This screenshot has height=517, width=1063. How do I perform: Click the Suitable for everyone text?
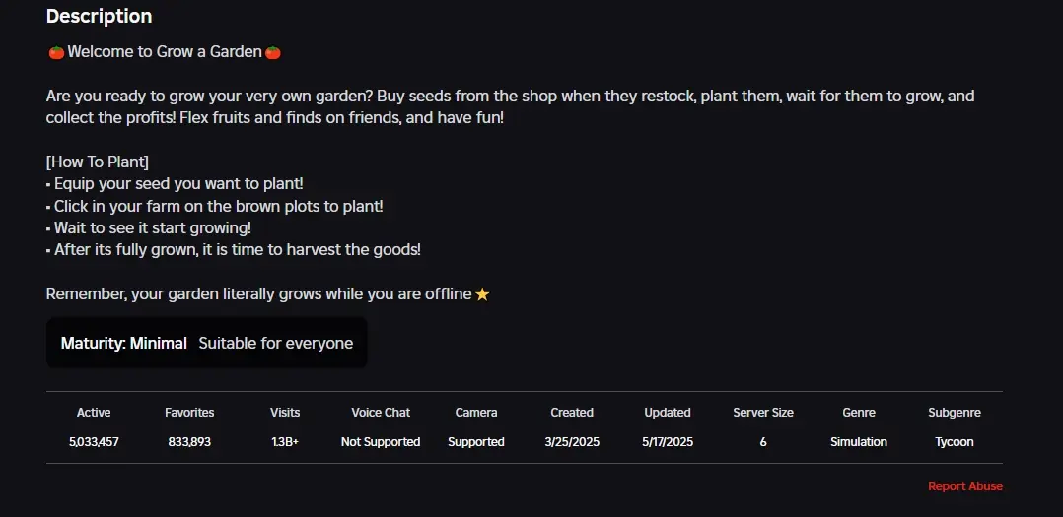point(276,343)
